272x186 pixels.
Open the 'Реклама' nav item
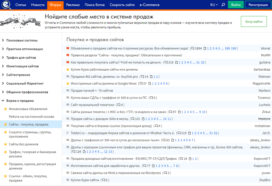[73, 5]
